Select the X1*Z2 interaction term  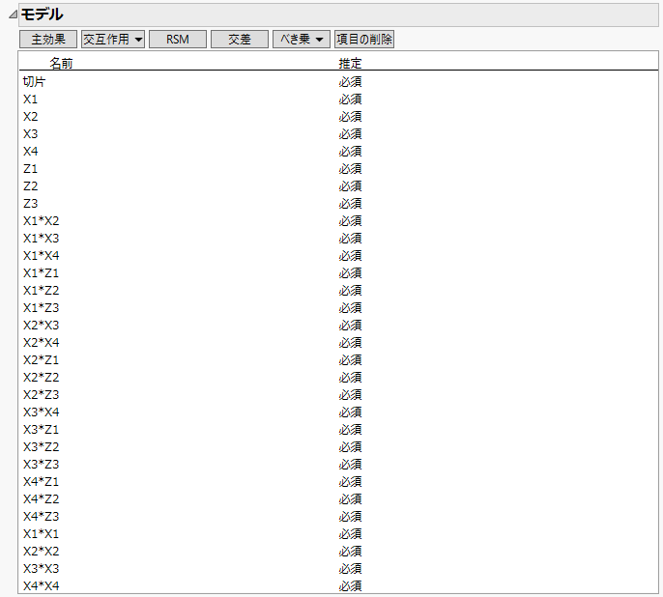pyautogui.click(x=41, y=290)
